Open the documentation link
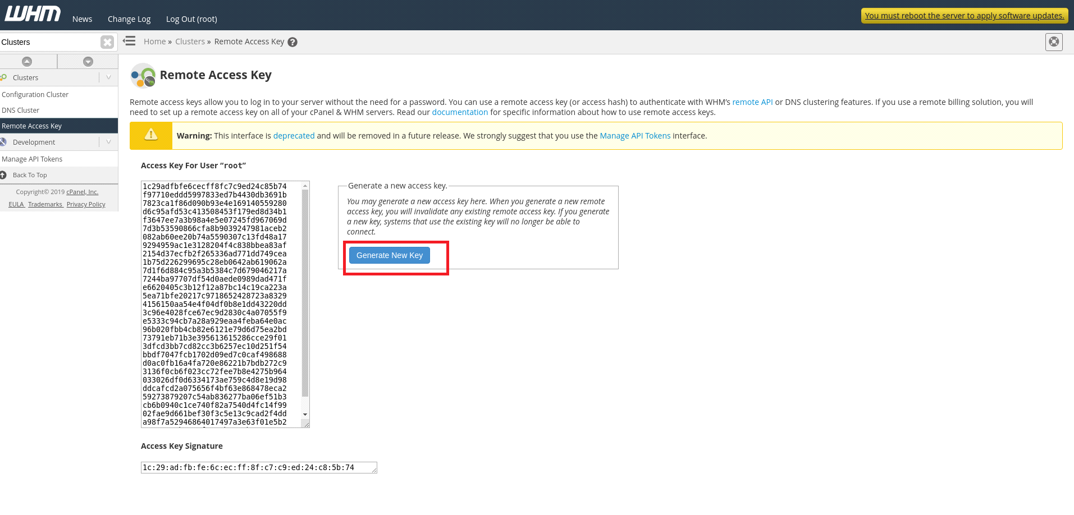Image resolution: width=1074 pixels, height=515 pixels. point(460,112)
